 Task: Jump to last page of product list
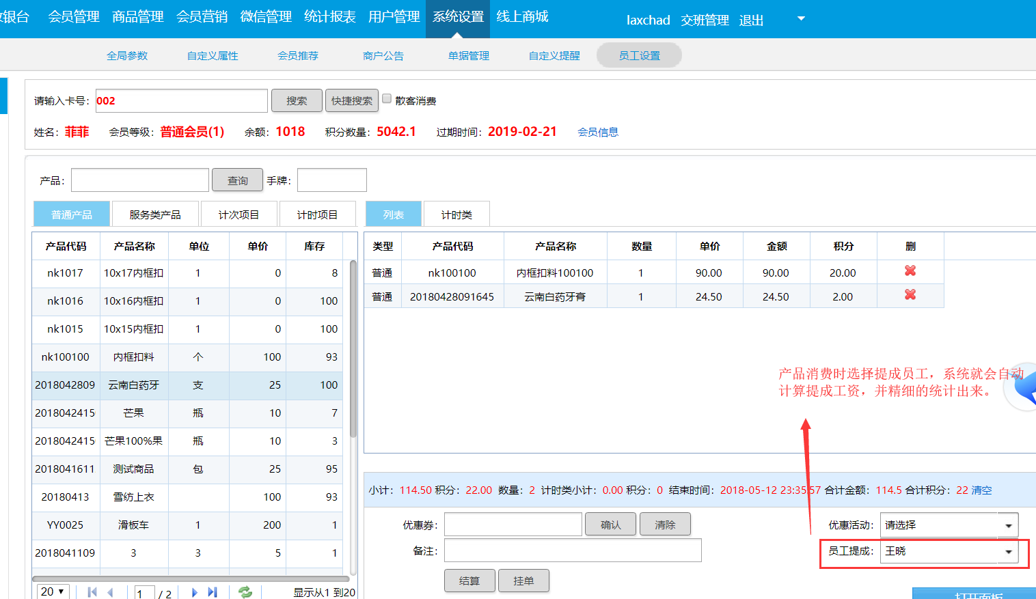[x=213, y=592]
